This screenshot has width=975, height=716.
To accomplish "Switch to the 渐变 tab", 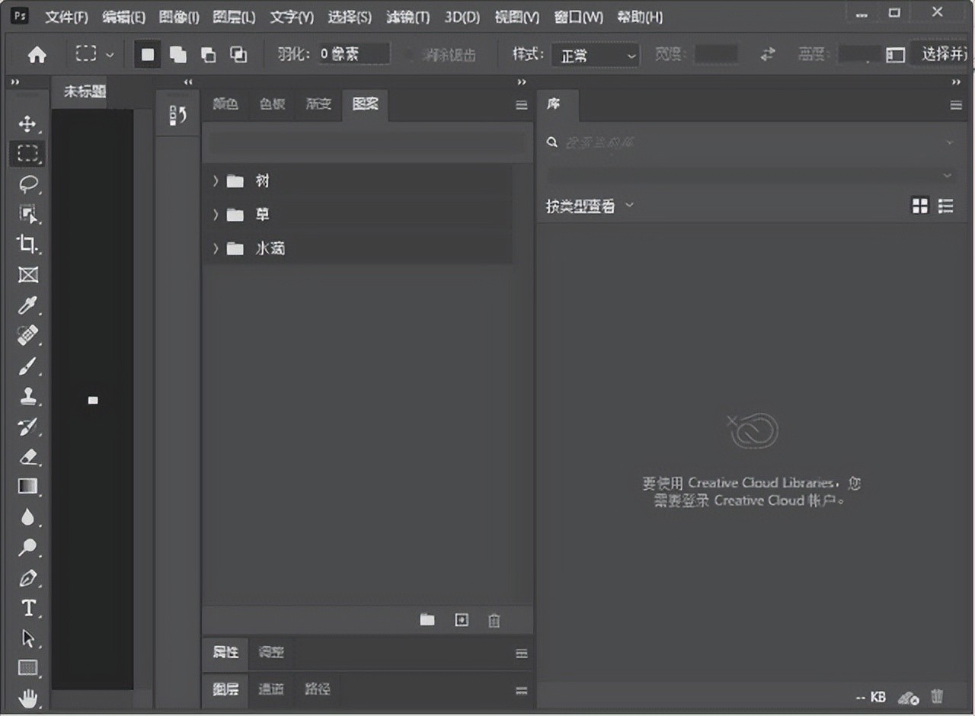I will coord(318,104).
